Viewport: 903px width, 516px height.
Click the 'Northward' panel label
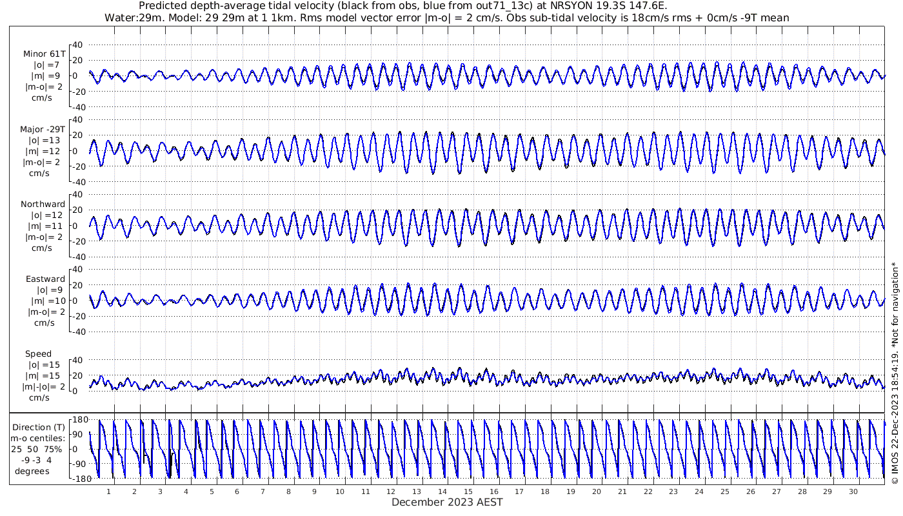(x=43, y=204)
